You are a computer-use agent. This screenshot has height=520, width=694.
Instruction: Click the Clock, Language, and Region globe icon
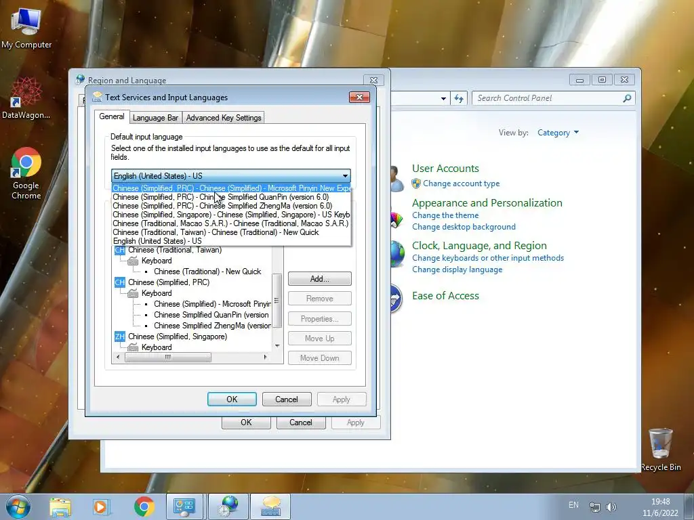396,254
